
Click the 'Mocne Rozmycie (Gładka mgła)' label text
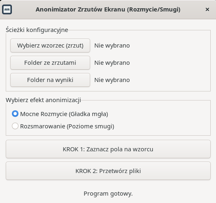tap(64, 114)
